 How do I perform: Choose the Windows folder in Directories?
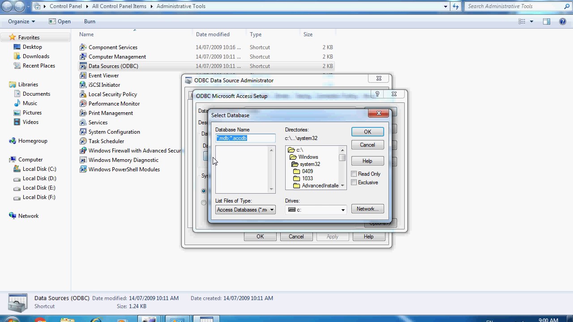click(304, 157)
